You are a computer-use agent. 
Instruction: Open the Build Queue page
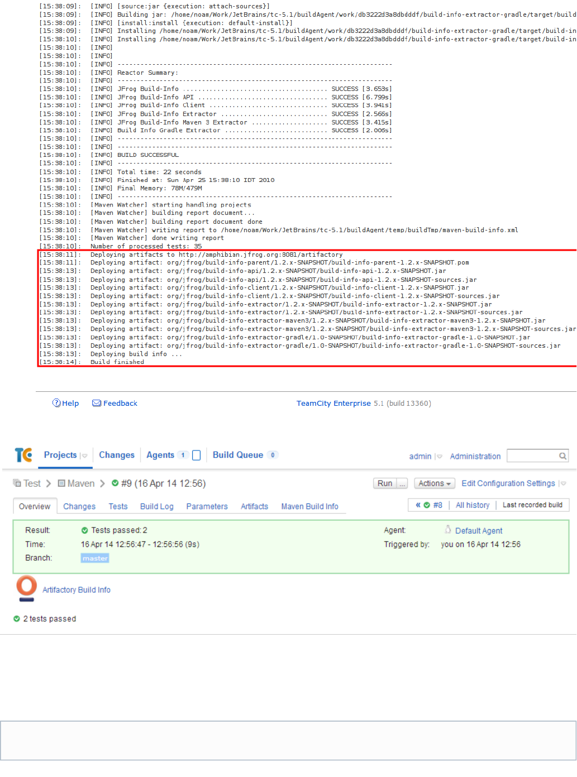pyautogui.click(x=238, y=455)
